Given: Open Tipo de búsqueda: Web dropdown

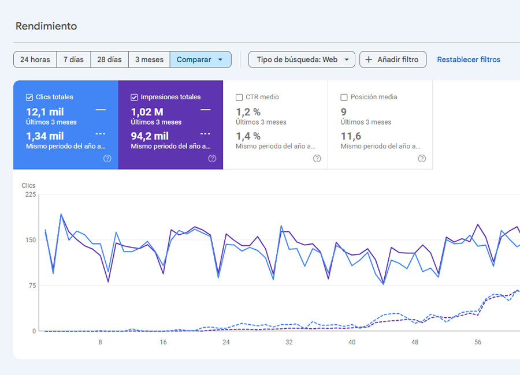Looking at the screenshot, I should pos(302,59).
